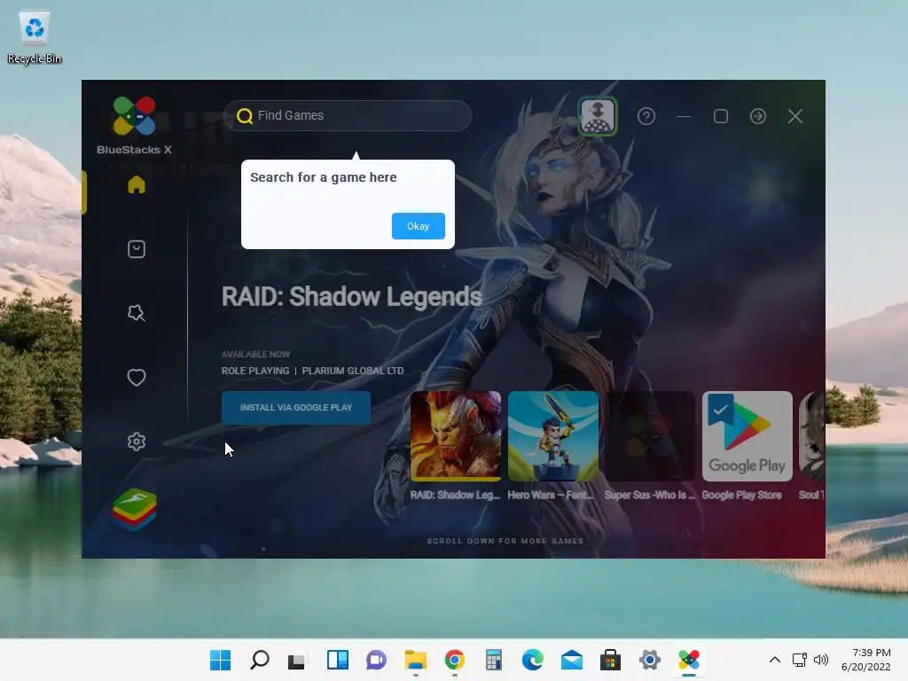Viewport: 908px width, 681px height.
Task: Open Mail from the taskbar
Action: 572,660
